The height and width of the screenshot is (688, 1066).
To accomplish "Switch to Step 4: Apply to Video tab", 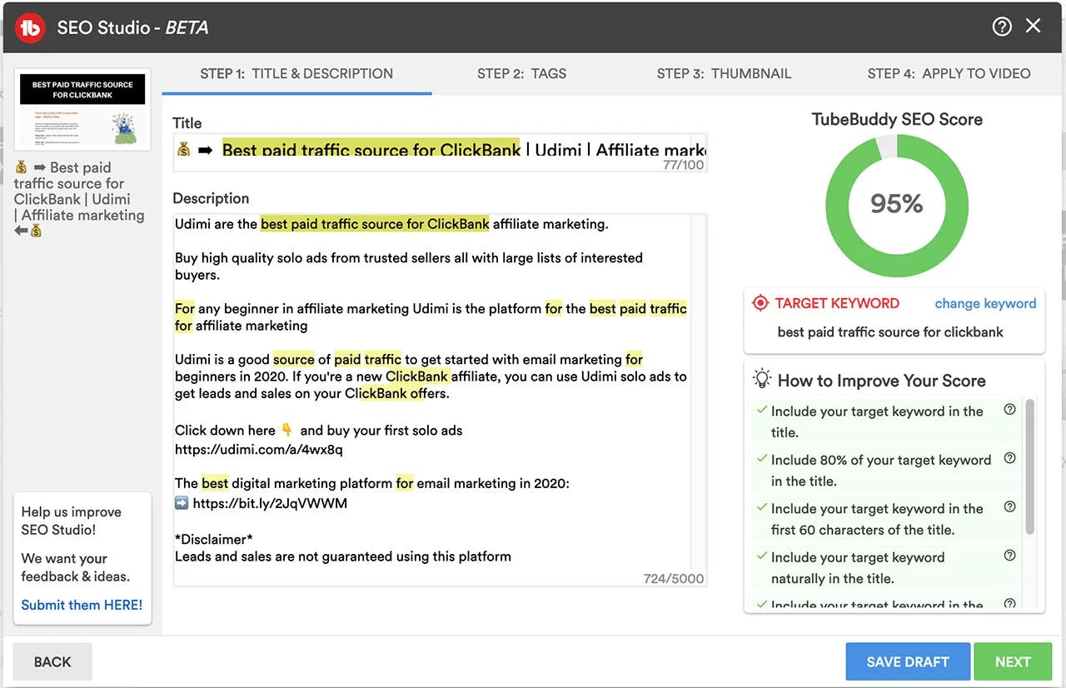I will pyautogui.click(x=949, y=73).
